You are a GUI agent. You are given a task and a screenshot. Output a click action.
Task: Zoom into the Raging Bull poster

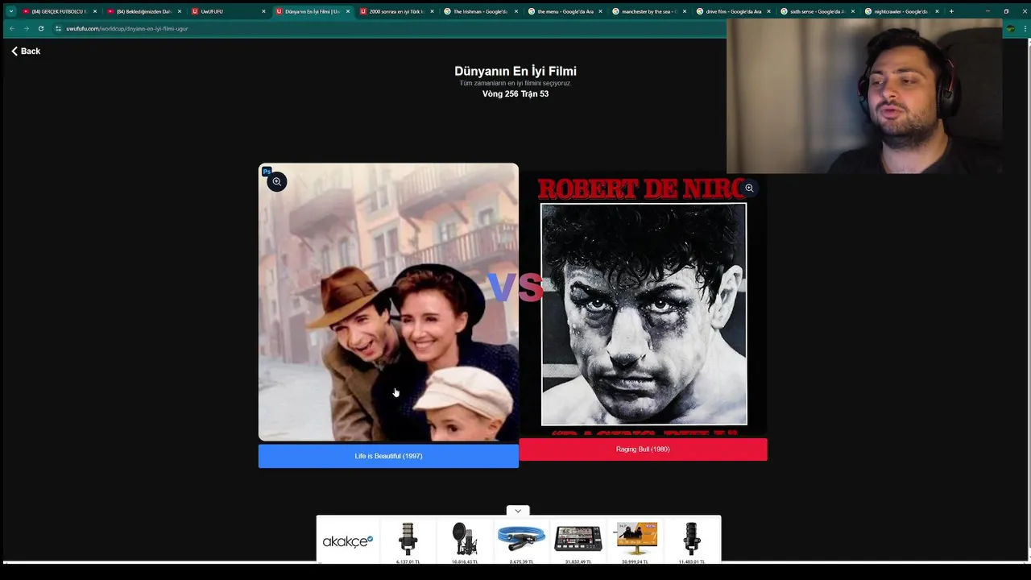[x=749, y=188]
